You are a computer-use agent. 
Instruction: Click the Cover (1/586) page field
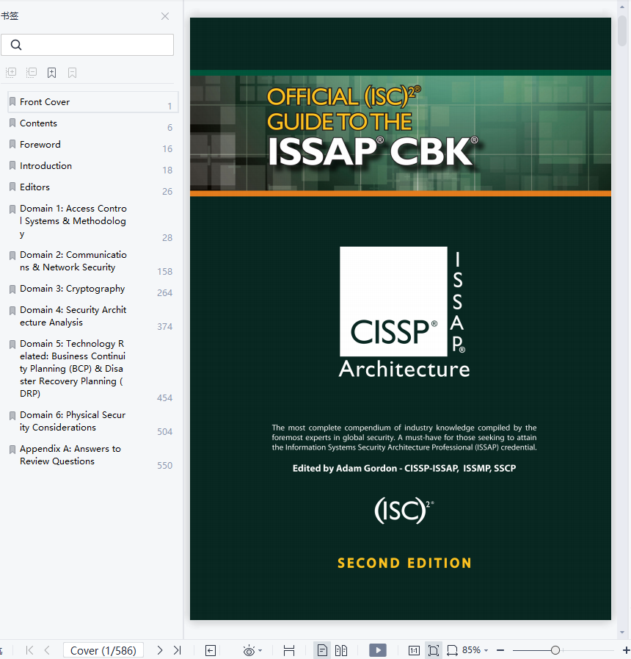tap(103, 650)
